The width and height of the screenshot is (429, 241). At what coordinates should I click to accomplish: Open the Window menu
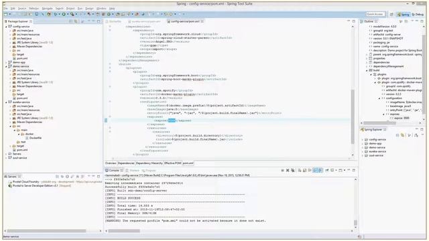101,9
